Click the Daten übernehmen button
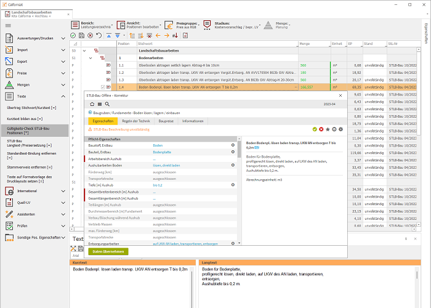The image size is (431, 308). [x=108, y=251]
